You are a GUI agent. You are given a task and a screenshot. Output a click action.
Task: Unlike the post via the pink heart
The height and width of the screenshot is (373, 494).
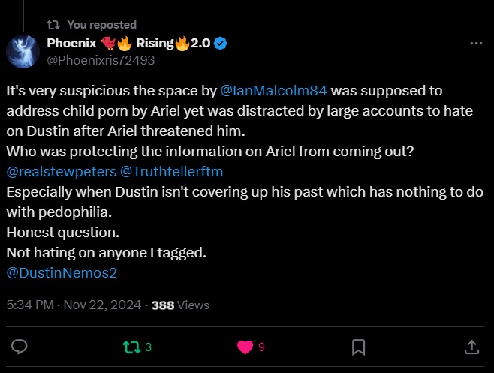(245, 347)
